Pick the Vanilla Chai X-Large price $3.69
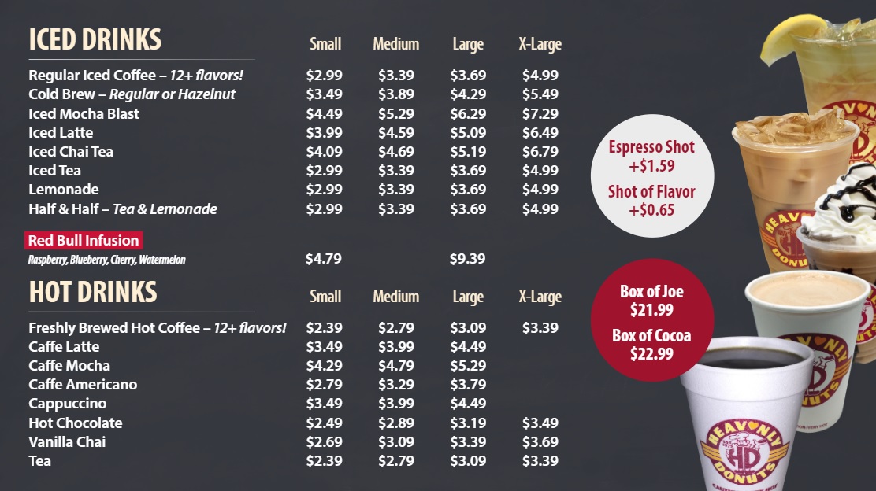This screenshot has width=876, height=491. (x=540, y=442)
